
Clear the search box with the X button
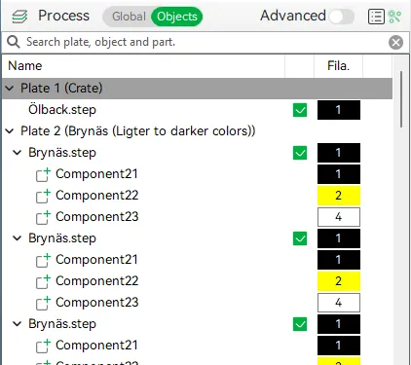pos(395,43)
